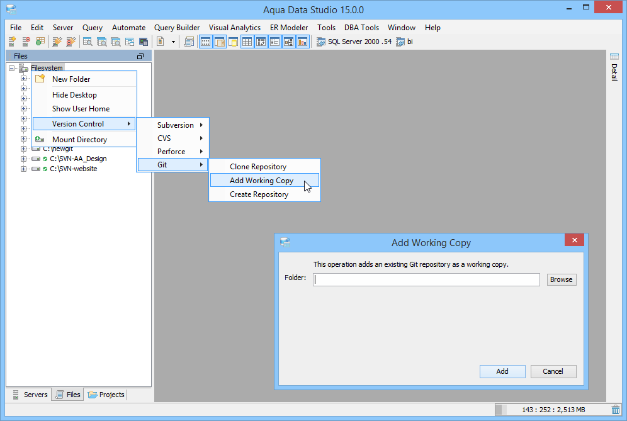Select Show User Home in context menu
This screenshot has width=627, height=421.
84,109
